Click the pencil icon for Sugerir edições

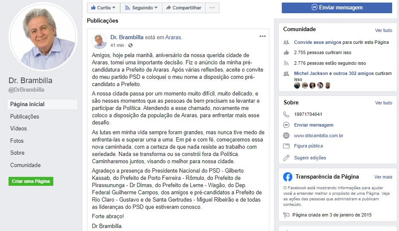[286, 158]
